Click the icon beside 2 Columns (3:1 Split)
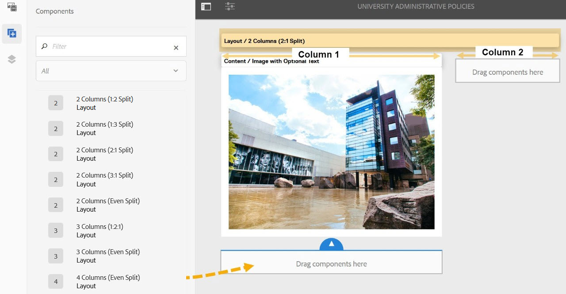566x294 pixels. click(x=56, y=180)
